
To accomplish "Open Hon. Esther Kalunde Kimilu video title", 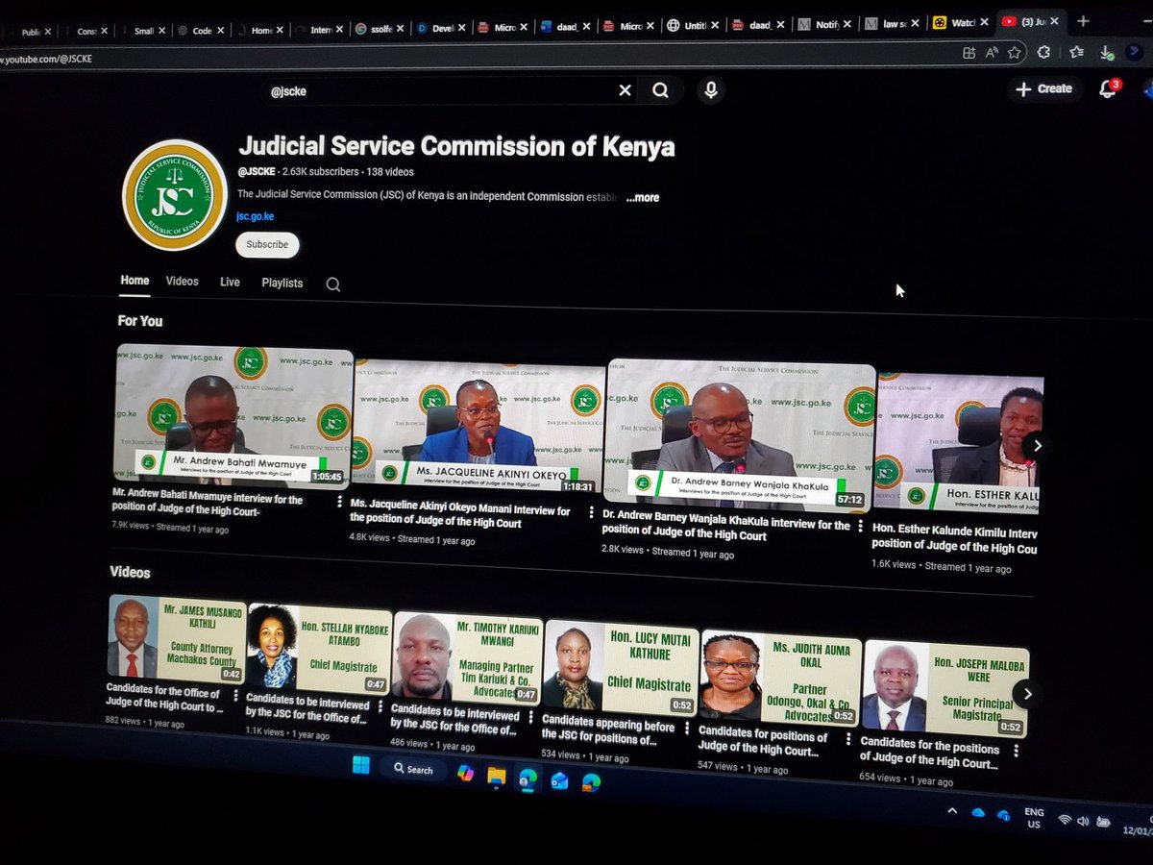I will click(953, 540).
